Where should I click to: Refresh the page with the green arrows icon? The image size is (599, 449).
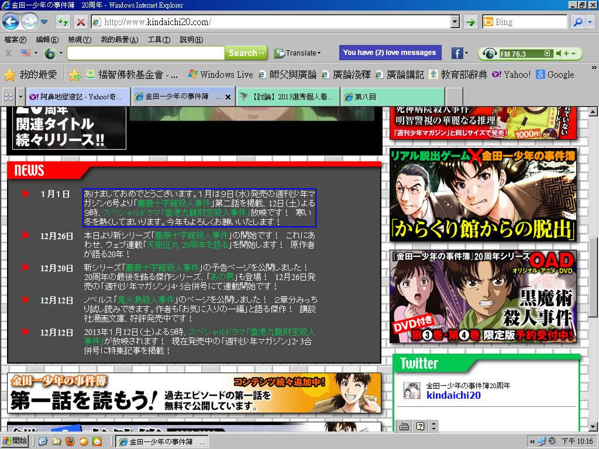(63, 22)
